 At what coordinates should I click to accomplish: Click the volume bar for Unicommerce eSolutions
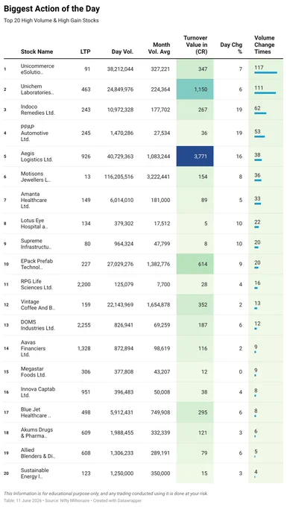click(x=265, y=73)
